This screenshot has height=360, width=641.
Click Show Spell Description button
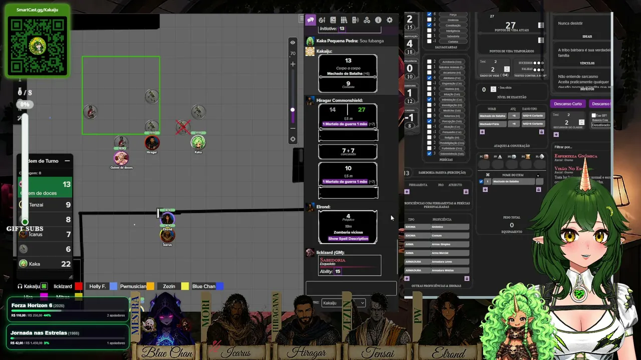348,238
